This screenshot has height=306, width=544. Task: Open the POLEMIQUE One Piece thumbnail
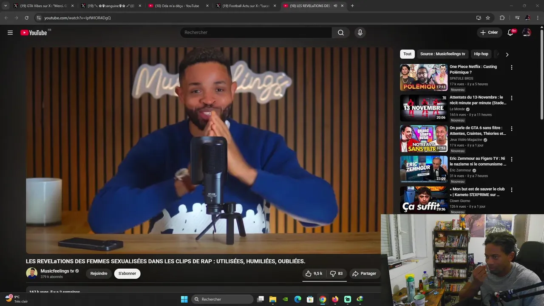coord(423,77)
